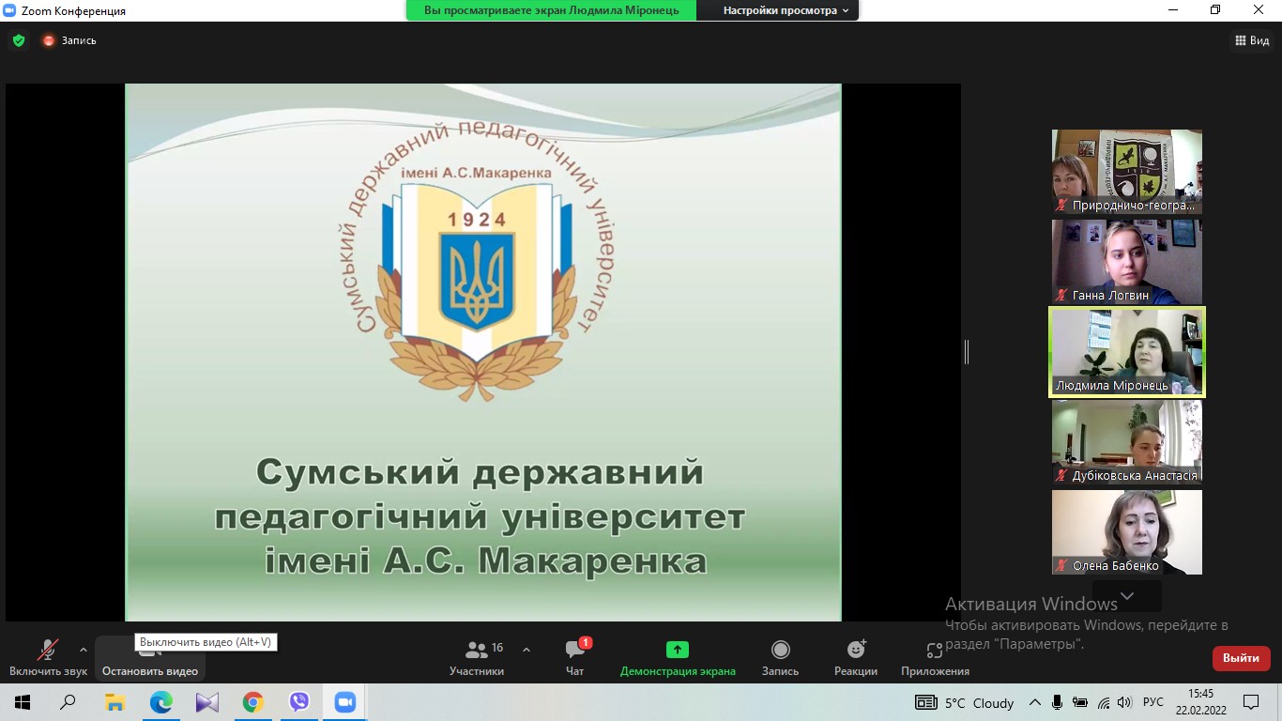Viewport: 1282px width, 721px height.
Task: Expand audio options arrow next to microphone
Action: (84, 649)
